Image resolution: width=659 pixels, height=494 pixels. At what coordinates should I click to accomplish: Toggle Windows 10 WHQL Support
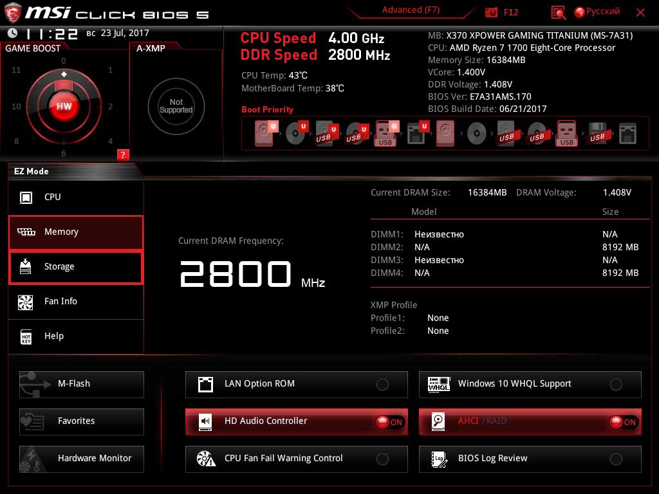[616, 385]
